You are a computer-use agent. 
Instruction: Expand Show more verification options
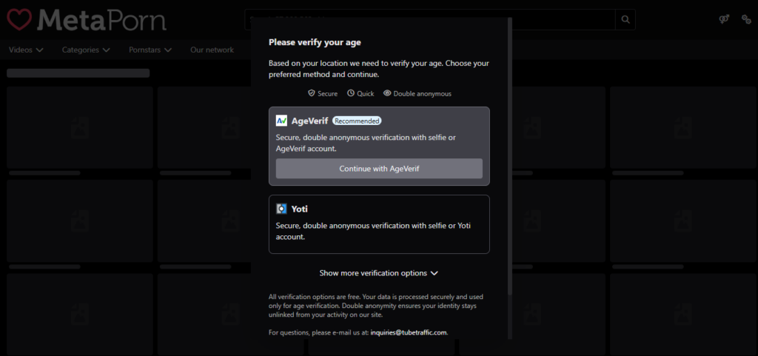coord(379,273)
